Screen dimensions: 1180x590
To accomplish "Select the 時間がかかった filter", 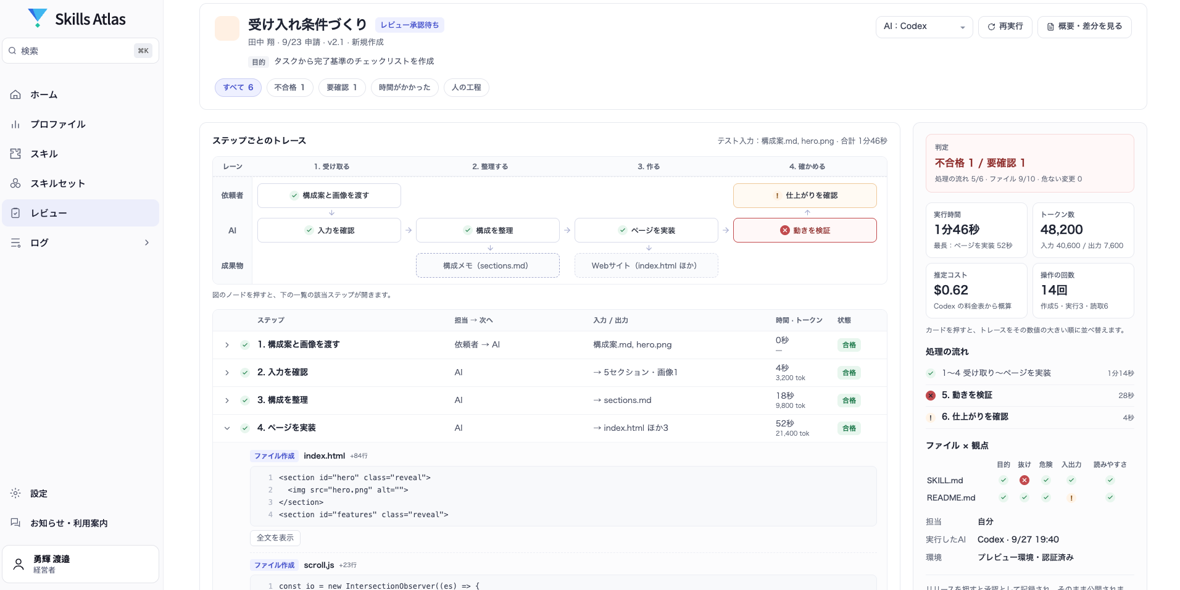I will (x=405, y=88).
